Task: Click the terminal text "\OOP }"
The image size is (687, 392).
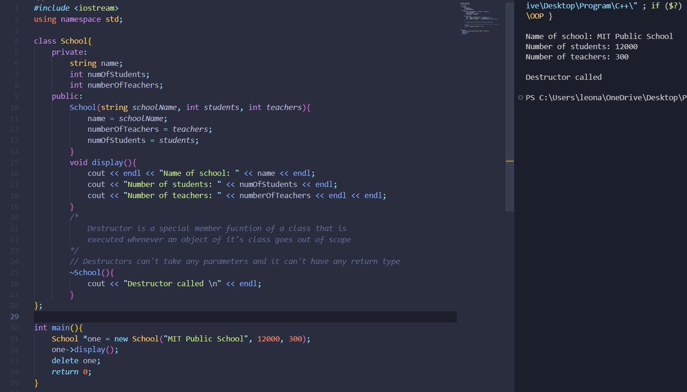Action: click(x=539, y=17)
